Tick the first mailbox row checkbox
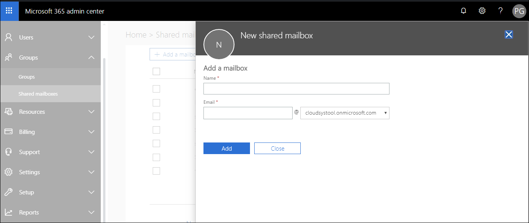This screenshot has width=529, height=223. coord(156,89)
